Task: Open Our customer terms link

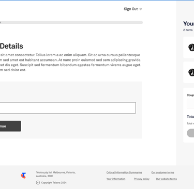Action: pos(162,172)
